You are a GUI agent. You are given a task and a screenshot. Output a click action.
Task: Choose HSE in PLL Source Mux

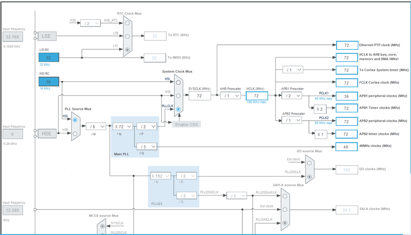[75, 133]
